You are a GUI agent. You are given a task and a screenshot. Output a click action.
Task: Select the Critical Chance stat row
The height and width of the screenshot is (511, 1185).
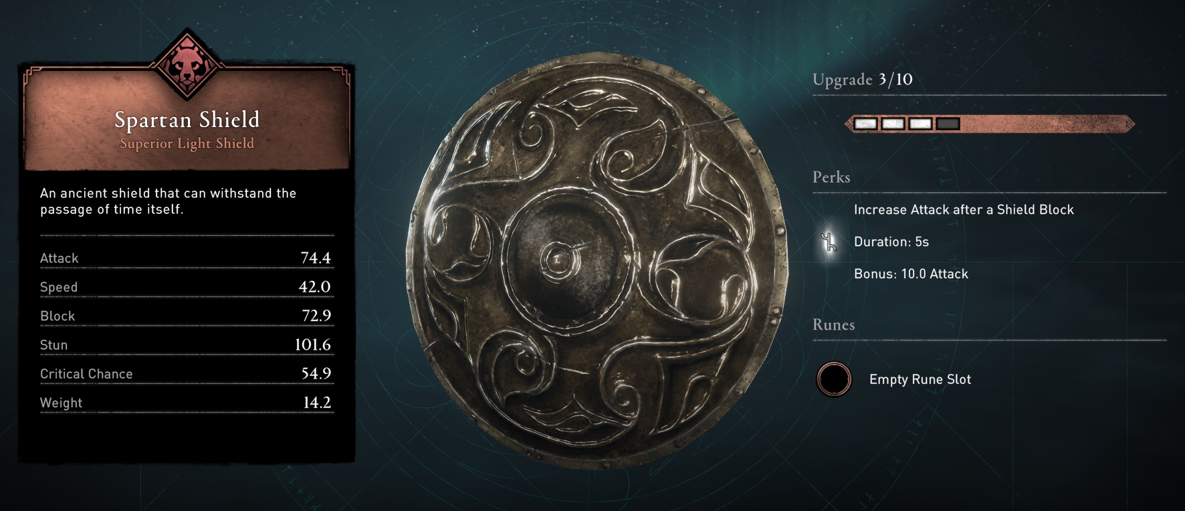tap(187, 374)
